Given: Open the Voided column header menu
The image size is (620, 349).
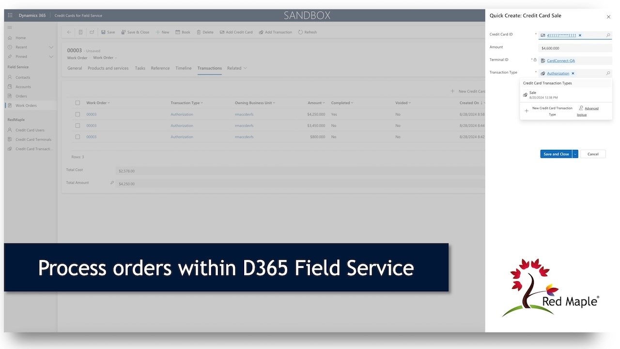Looking at the screenshot, I should [403, 103].
